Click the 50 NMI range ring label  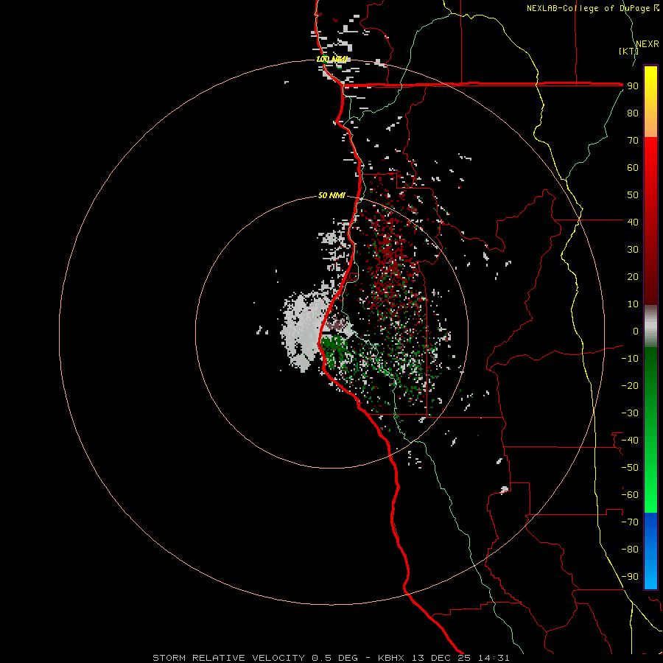[331, 195]
